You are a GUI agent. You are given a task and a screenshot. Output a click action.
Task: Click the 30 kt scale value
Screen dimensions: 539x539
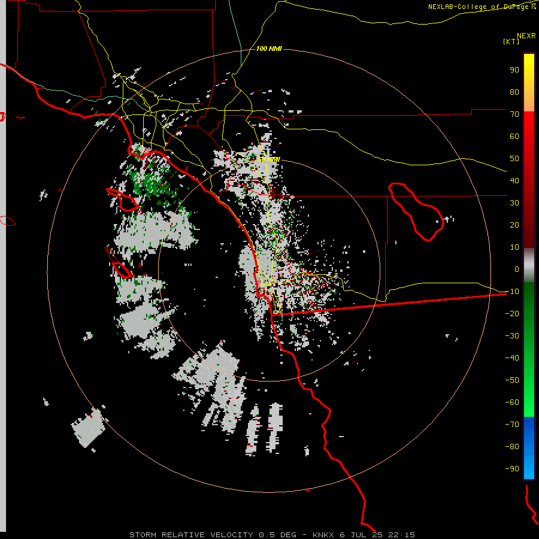coord(514,203)
